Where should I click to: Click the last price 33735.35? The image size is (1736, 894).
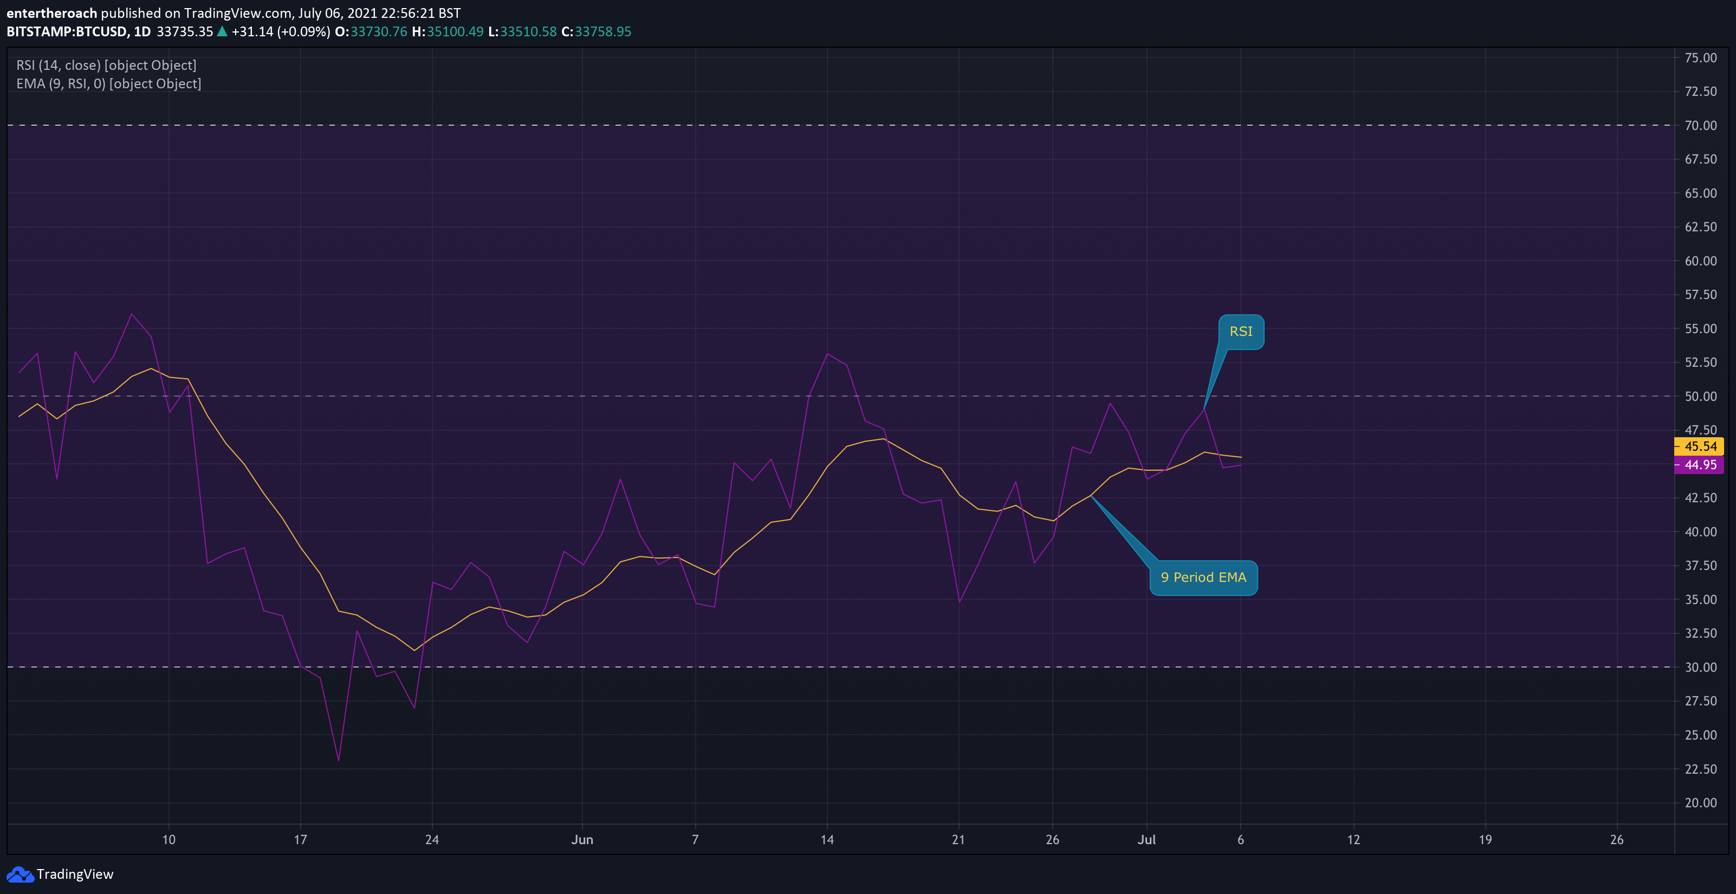[185, 31]
